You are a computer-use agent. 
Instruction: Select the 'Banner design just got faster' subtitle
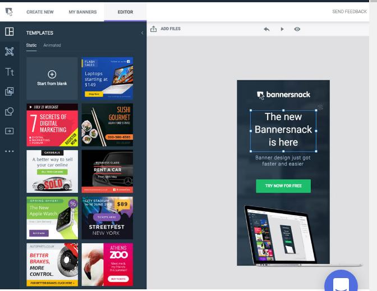click(283, 161)
